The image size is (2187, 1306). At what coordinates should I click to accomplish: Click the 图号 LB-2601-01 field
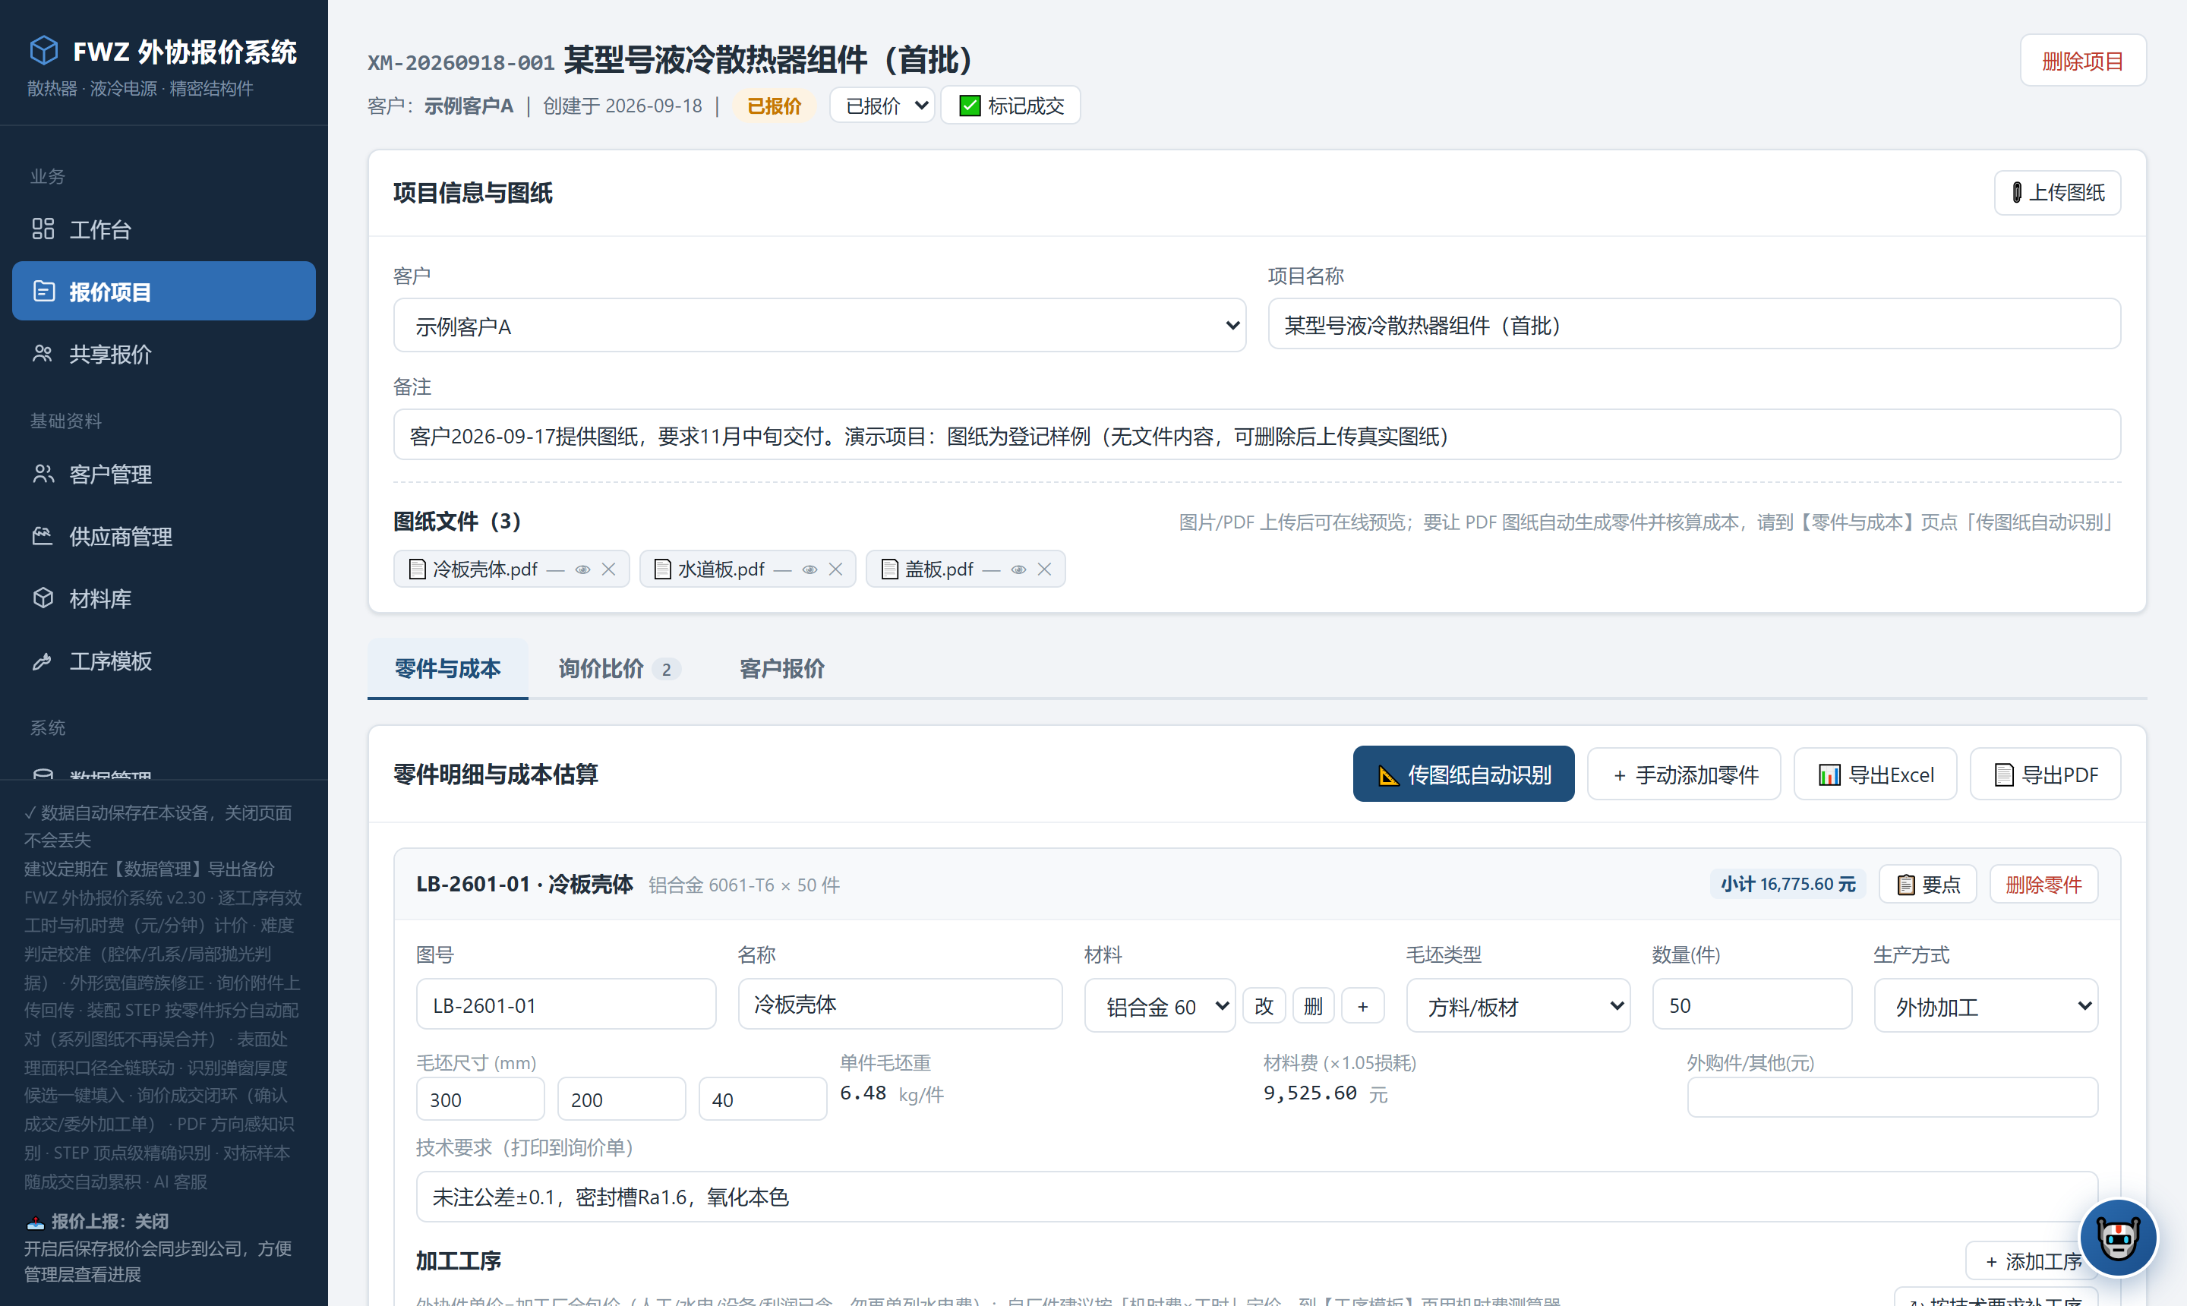click(x=566, y=1004)
